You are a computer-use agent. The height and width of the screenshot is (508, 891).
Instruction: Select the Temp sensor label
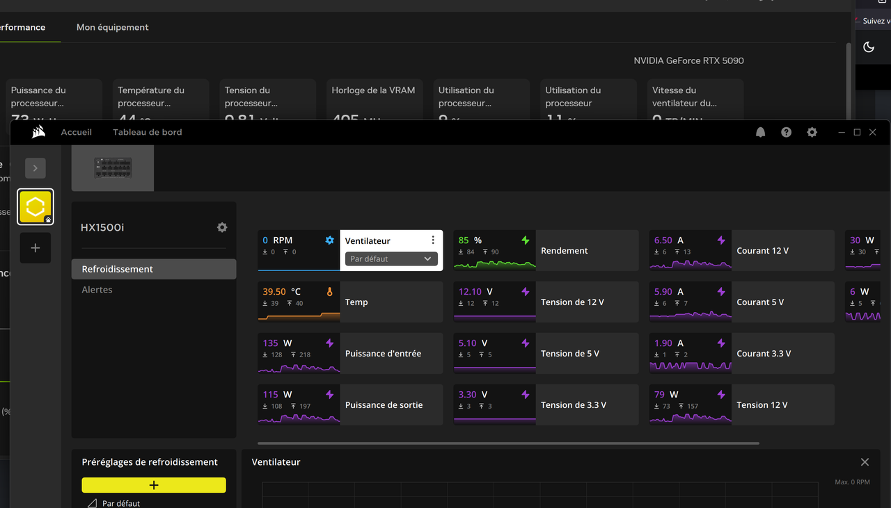coord(356,302)
